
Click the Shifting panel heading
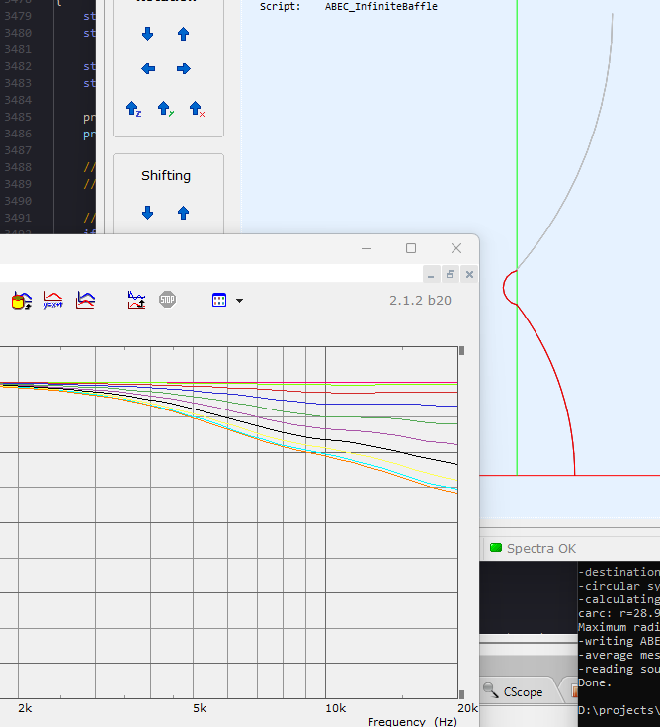(x=166, y=176)
